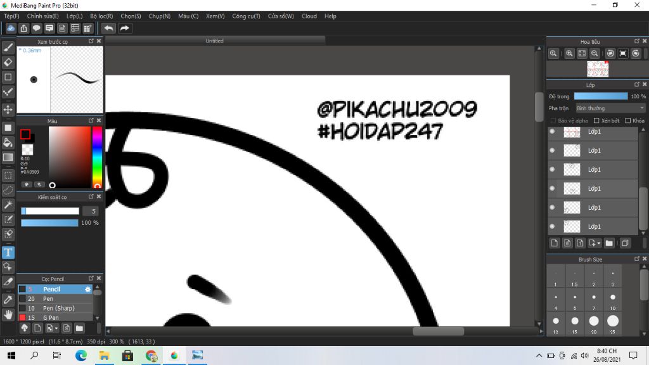Select the Text tool

coord(8,252)
